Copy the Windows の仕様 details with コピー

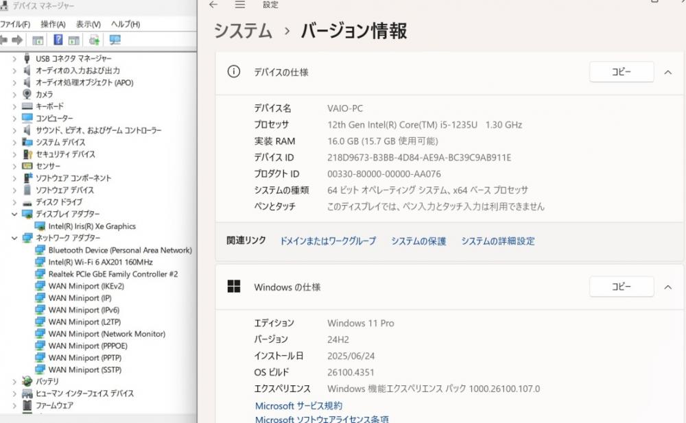[x=622, y=287]
